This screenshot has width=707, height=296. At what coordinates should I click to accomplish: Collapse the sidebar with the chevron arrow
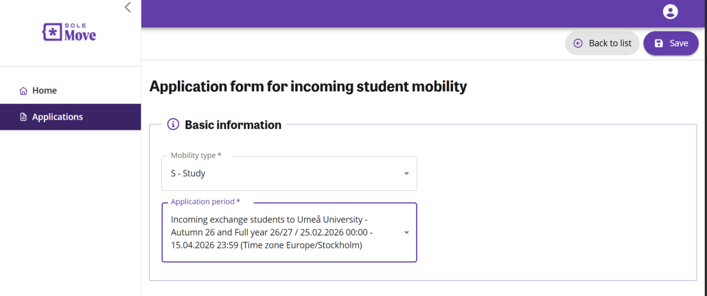click(x=128, y=8)
